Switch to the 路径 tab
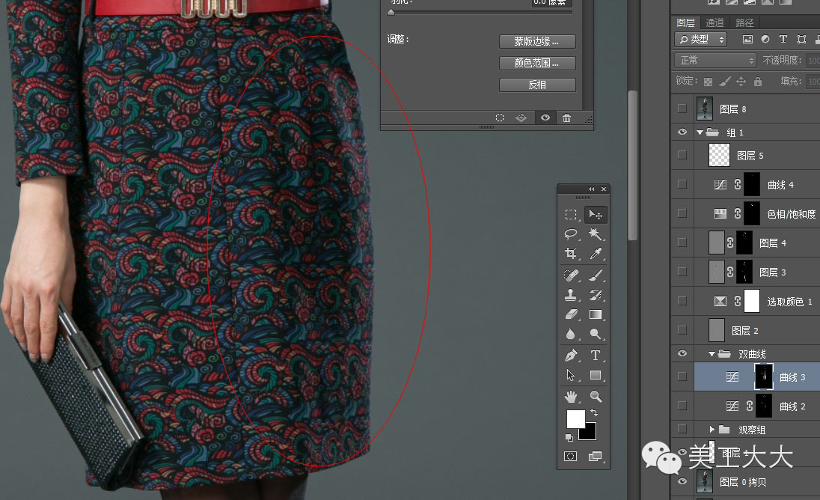Screen dimensions: 820x500 (x=744, y=22)
